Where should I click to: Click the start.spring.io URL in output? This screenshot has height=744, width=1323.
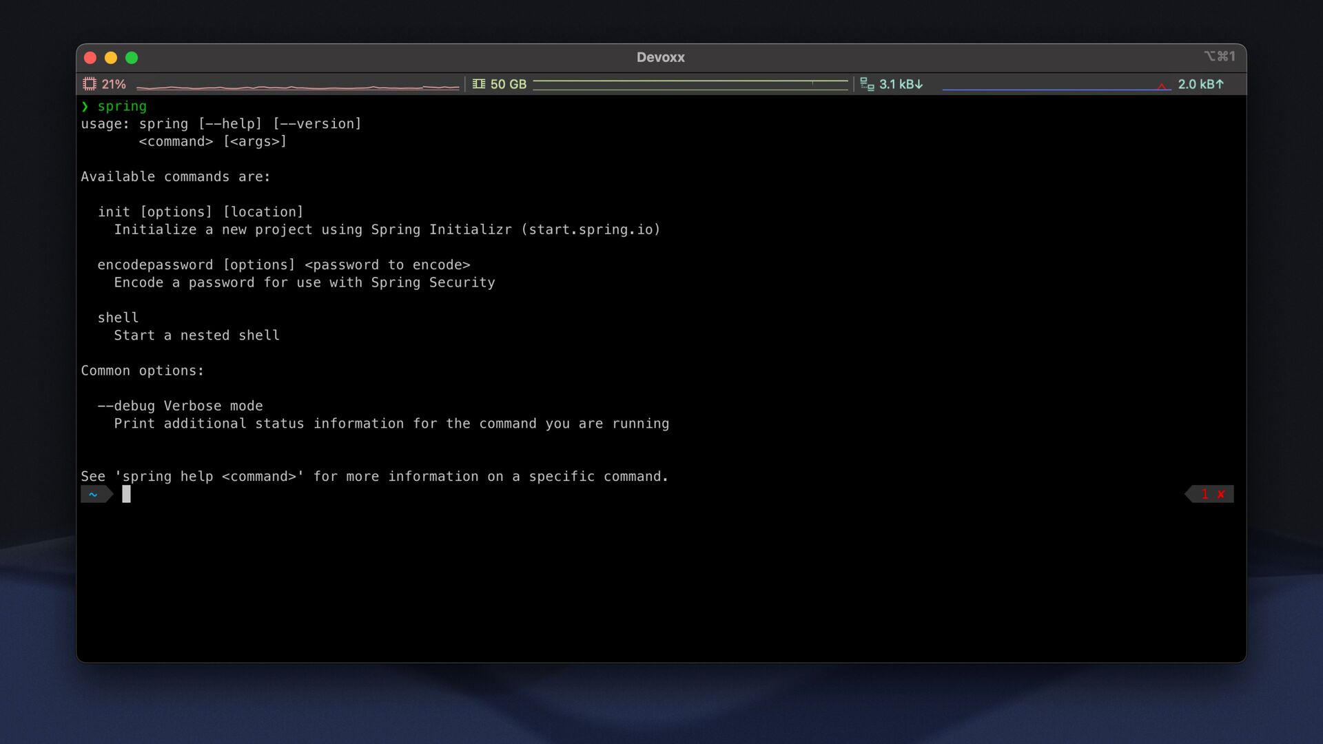click(591, 229)
